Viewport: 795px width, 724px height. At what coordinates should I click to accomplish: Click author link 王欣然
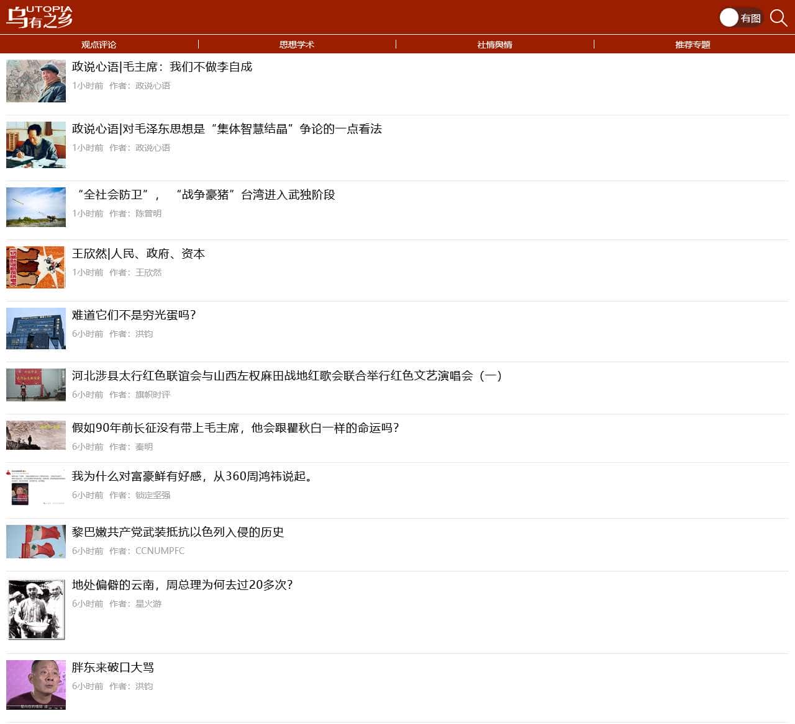(x=148, y=272)
